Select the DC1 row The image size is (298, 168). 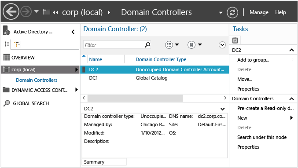click(x=155, y=78)
